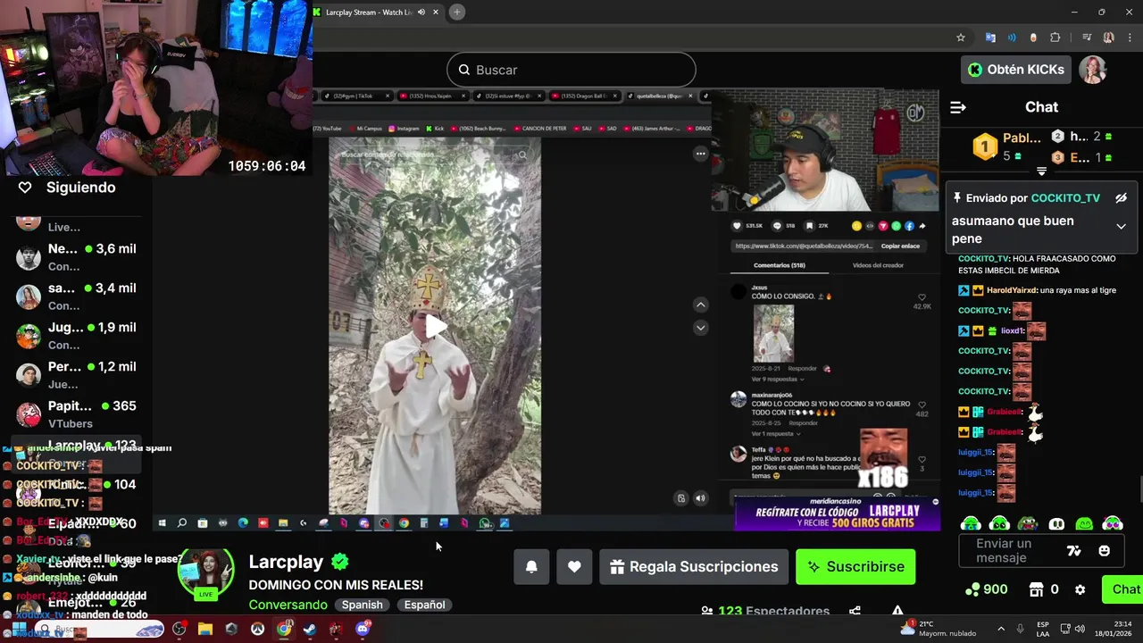1143x643 pixels.
Task: Open Steam from the Windows taskbar
Action: [309, 629]
